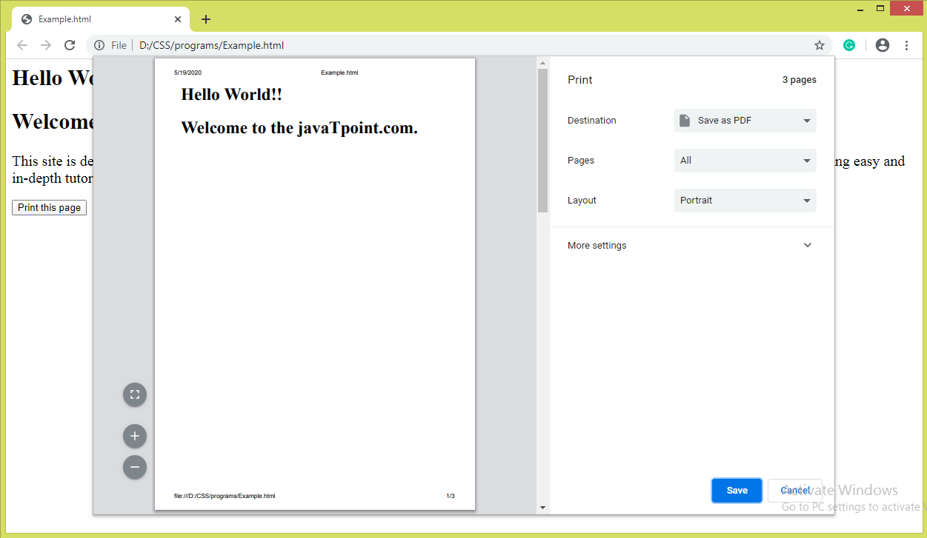The width and height of the screenshot is (927, 538).
Task: Bookmark this page with star icon
Action: coord(820,45)
